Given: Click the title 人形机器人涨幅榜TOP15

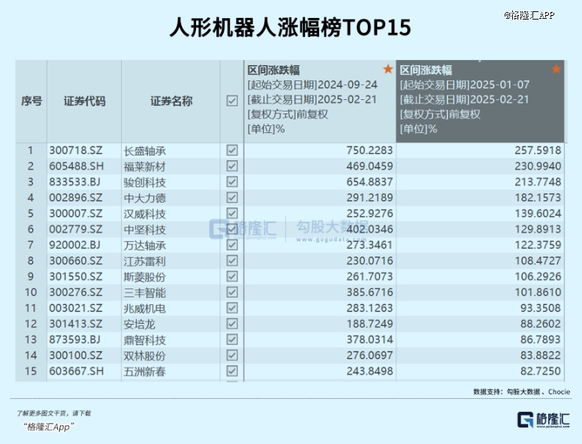Looking at the screenshot, I should tap(291, 27).
